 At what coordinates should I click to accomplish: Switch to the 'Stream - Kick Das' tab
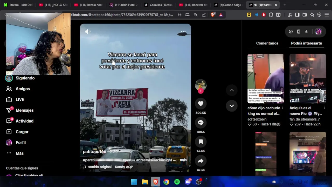click(x=18, y=5)
